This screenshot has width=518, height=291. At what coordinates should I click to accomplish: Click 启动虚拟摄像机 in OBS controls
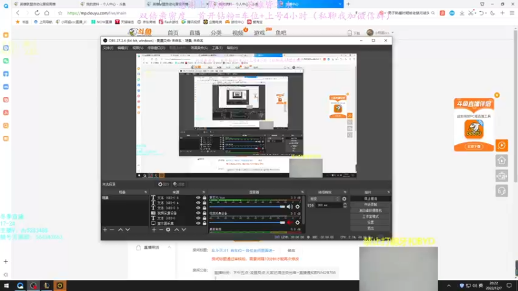pos(370,211)
